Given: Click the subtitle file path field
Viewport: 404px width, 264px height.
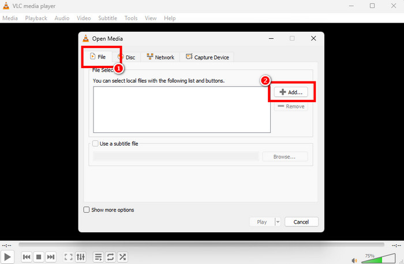Looking at the screenshot, I should (x=176, y=157).
